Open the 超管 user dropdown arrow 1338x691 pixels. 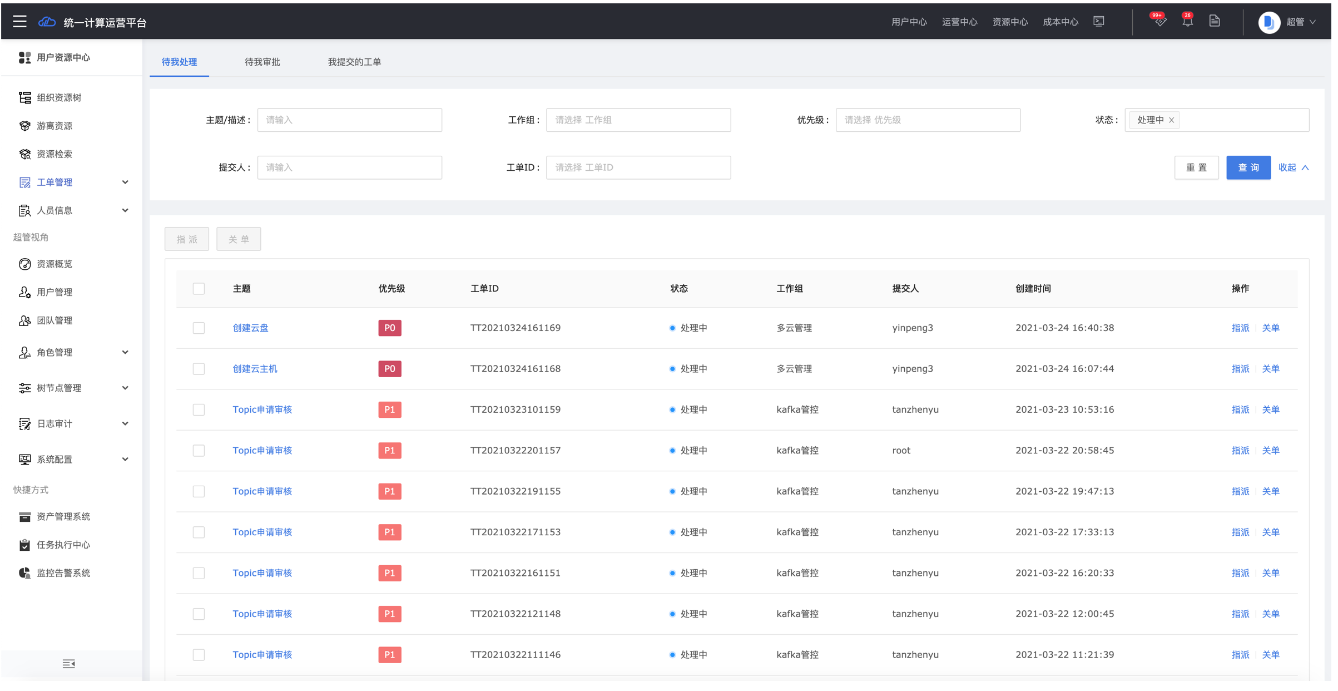1312,22
